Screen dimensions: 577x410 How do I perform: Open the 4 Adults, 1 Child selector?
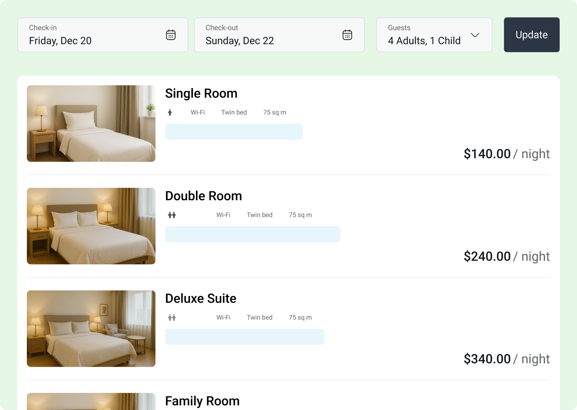point(424,40)
